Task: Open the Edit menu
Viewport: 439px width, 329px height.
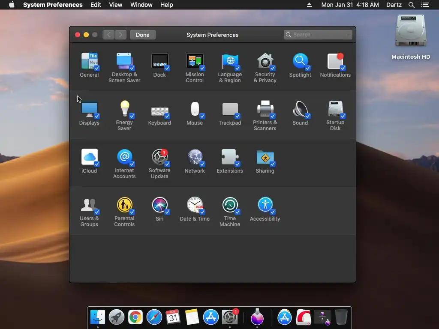Action: tap(96, 5)
